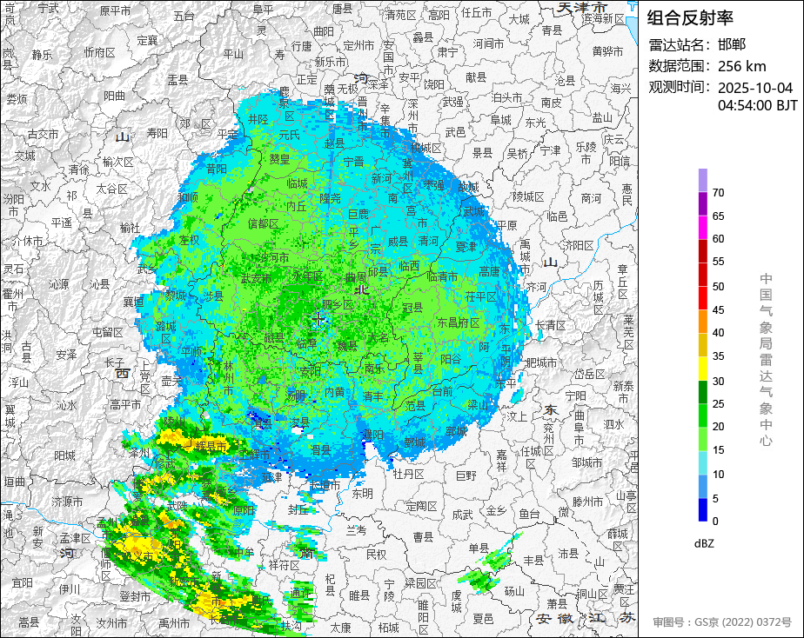Click the vertical 中国气象局雷达气象中心 watermark
Viewport: 804px width, 638px height.
click(x=766, y=359)
